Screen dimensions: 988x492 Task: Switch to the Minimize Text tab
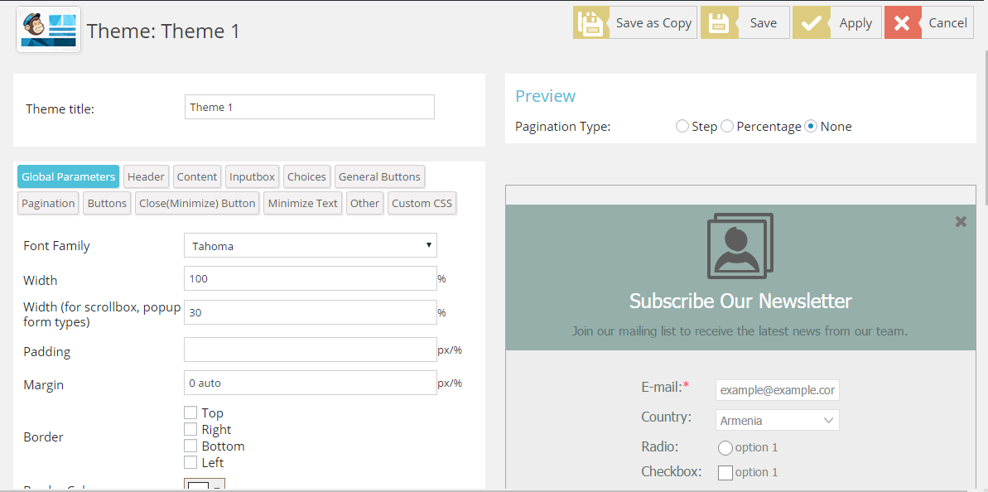point(303,203)
